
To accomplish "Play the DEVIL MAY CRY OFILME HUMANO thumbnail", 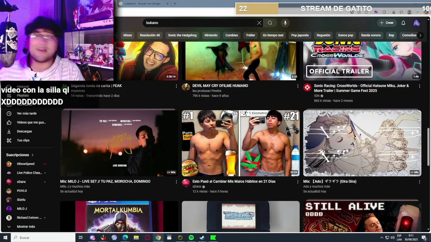I will click(x=241, y=61).
